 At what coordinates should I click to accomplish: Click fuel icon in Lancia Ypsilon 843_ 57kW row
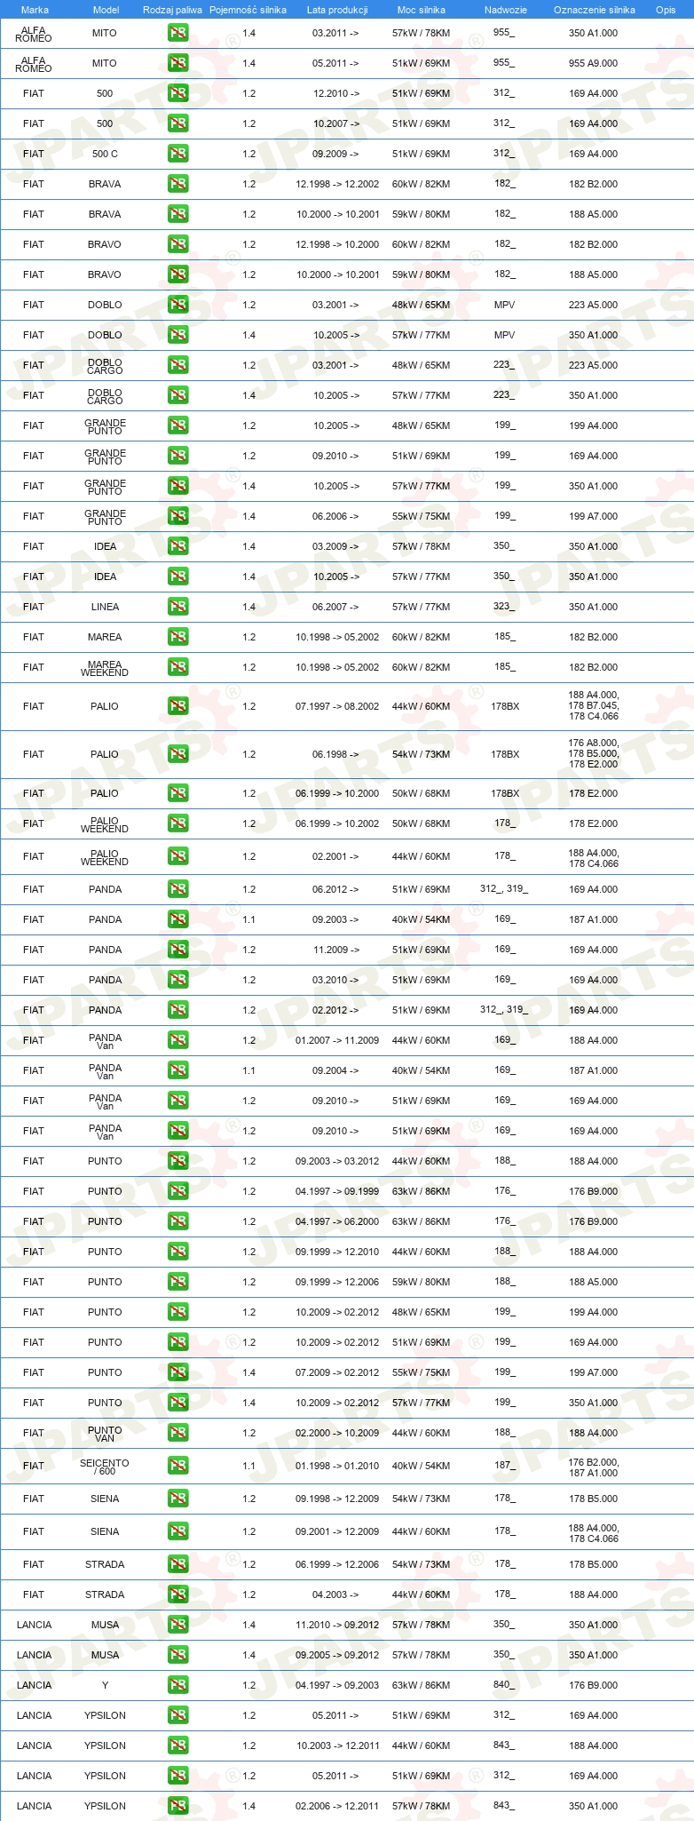point(177,1806)
